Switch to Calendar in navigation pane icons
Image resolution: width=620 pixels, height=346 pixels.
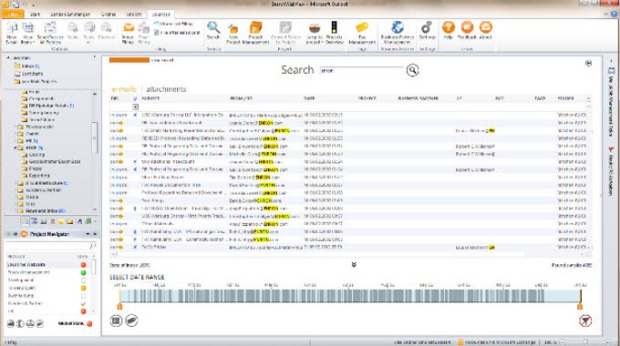coord(35,221)
